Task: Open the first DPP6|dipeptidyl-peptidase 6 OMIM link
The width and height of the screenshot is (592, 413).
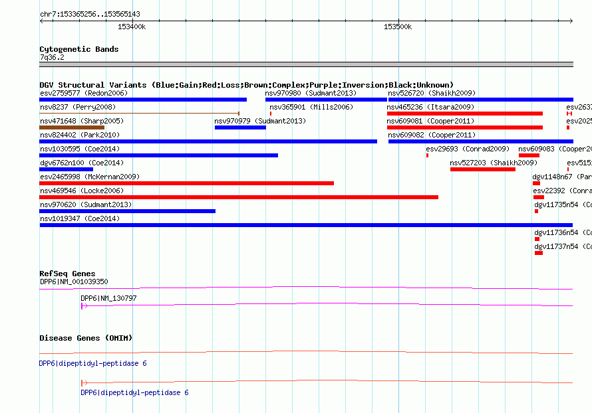Action: (93, 364)
